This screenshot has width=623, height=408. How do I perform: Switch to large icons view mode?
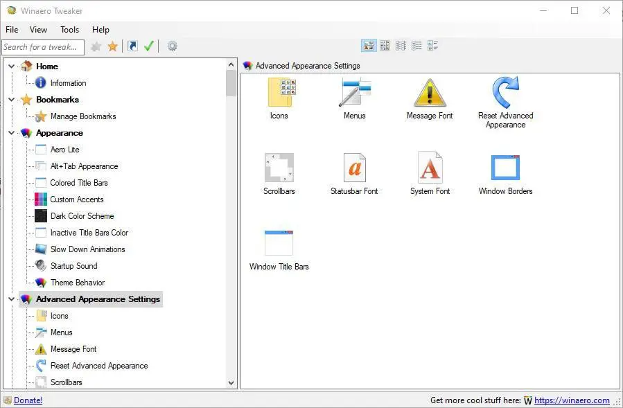pyautogui.click(x=369, y=46)
